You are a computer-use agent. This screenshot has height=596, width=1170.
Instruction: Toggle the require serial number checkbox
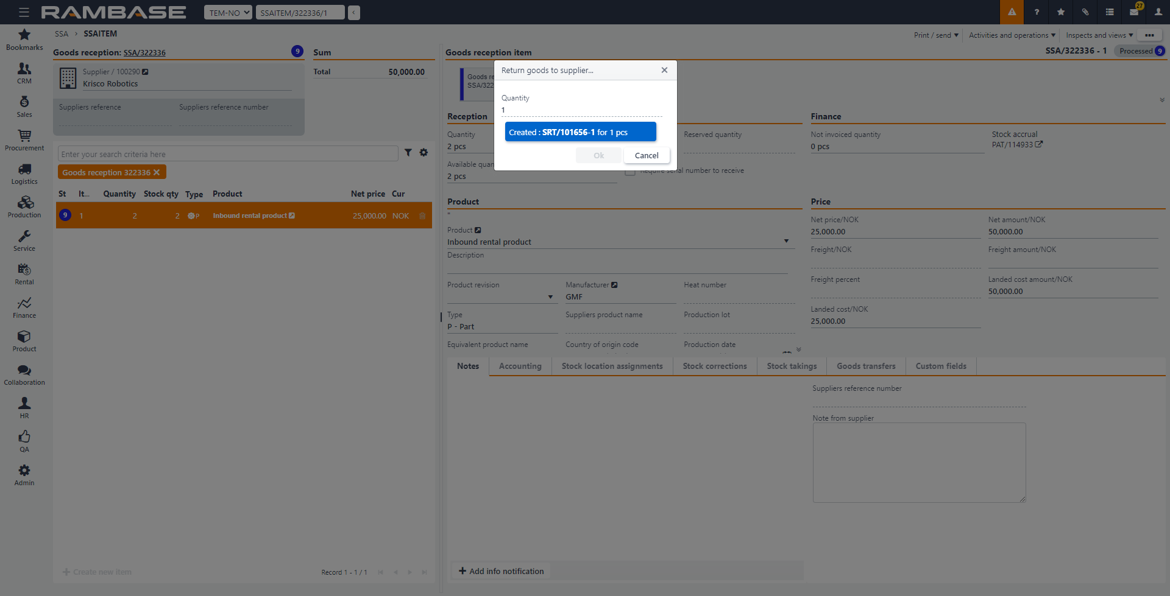click(630, 171)
